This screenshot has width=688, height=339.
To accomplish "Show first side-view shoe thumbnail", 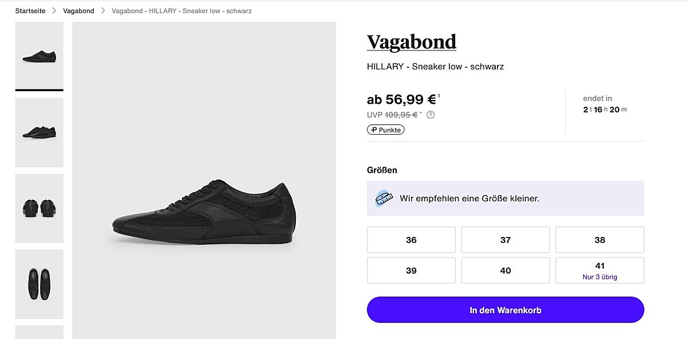I will pos(39,56).
